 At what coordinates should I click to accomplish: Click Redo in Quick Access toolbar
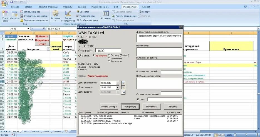click(x=22, y=2)
